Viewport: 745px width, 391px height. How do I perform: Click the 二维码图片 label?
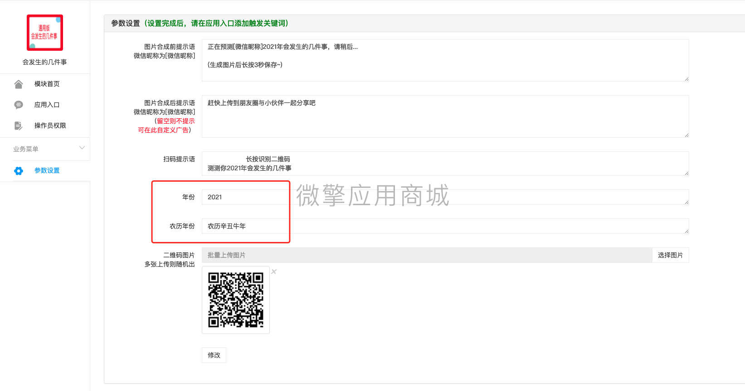179,255
